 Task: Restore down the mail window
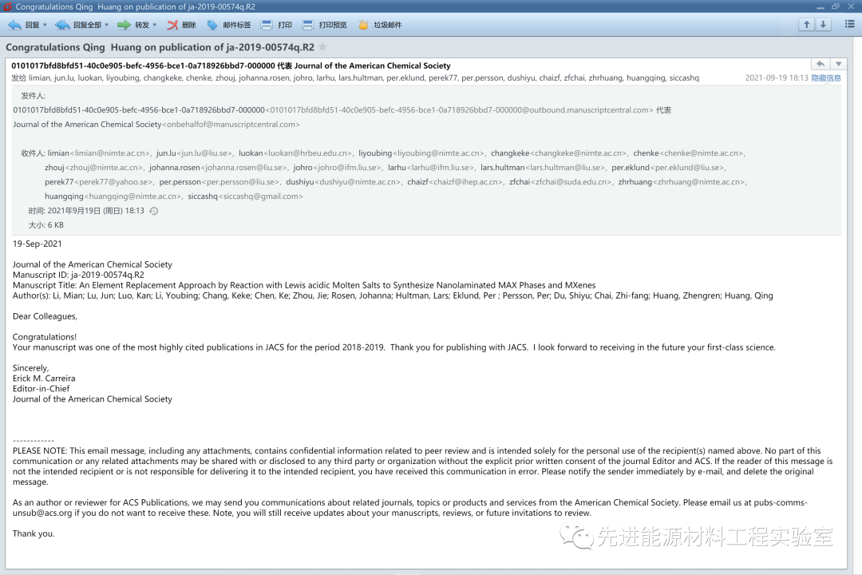pyautogui.click(x=836, y=6)
